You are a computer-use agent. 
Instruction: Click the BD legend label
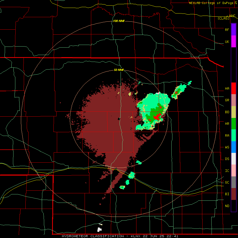(x=227, y=112)
